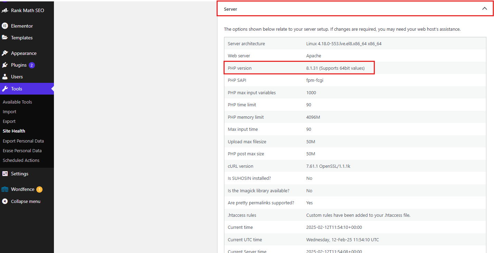Screen dimensions: 494x253
Task: Click the Users person icon
Action: click(5, 77)
